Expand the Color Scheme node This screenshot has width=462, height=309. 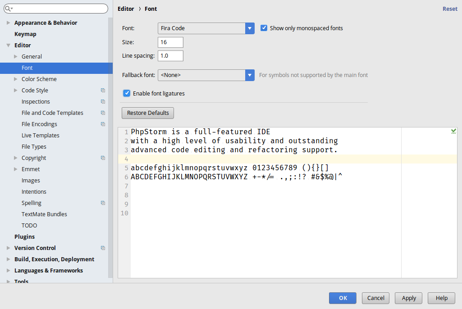(x=16, y=79)
